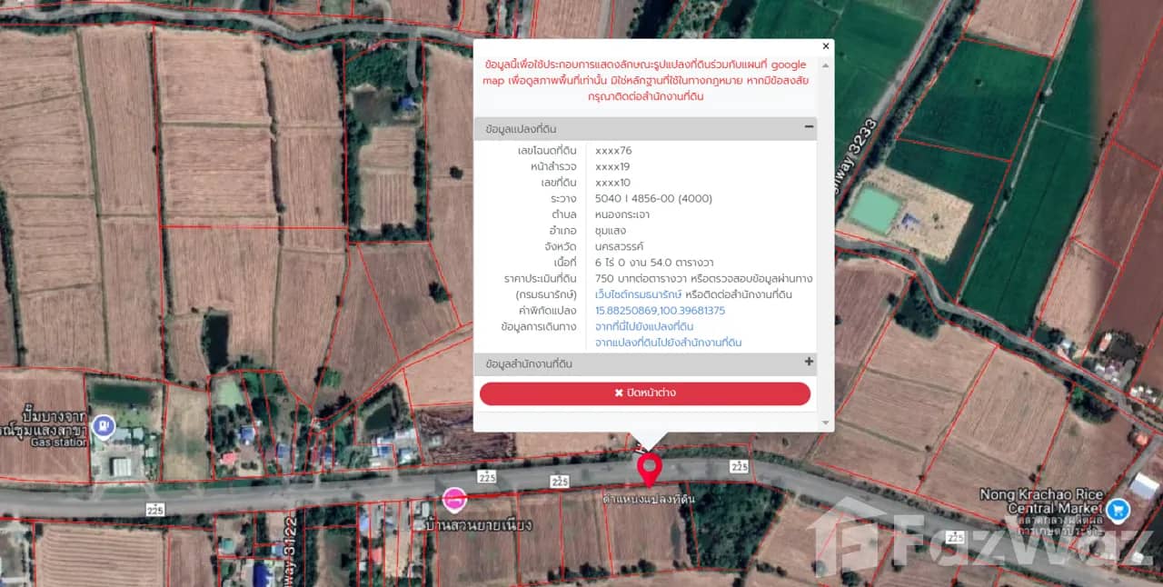Open Nong Krachao Rice Central Market cart icon
This screenshot has height=587, width=1163.
(1118, 510)
